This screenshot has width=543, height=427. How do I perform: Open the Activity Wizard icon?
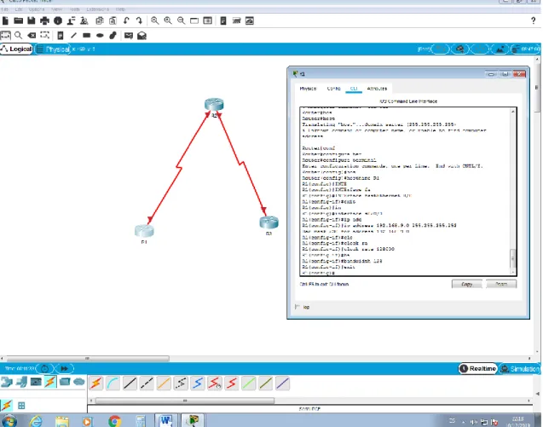tap(71, 20)
